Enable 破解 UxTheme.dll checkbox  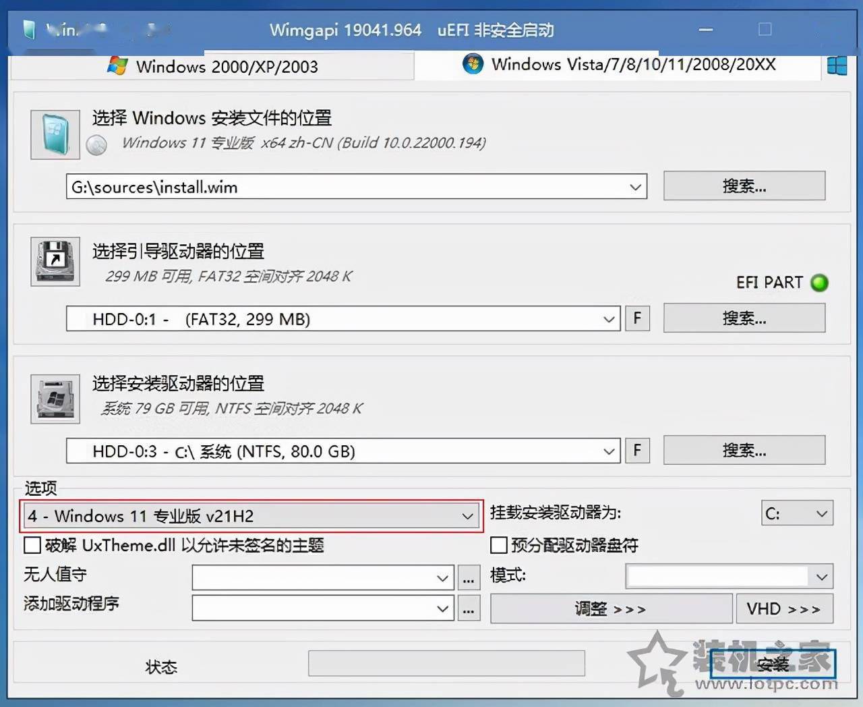[32, 544]
